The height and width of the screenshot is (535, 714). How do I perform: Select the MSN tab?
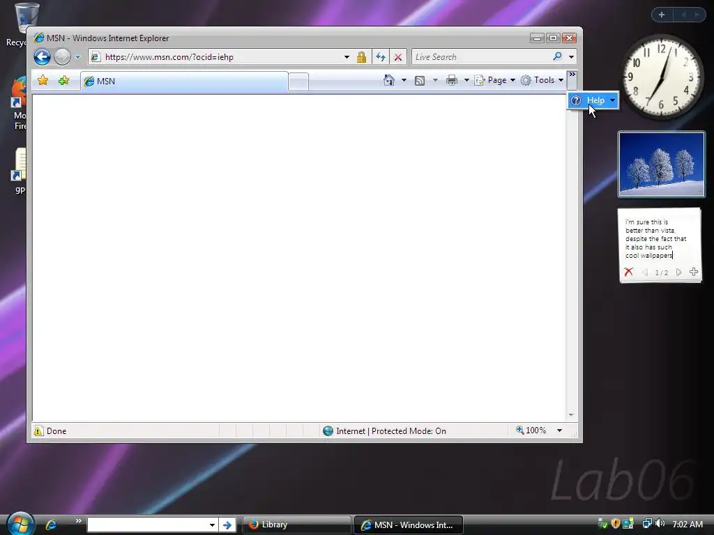click(x=184, y=81)
